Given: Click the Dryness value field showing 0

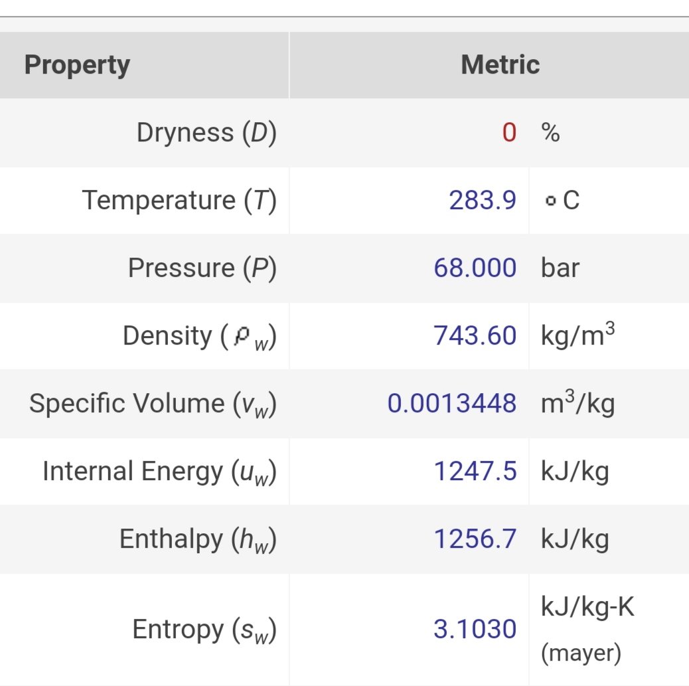Looking at the screenshot, I should 508,133.
